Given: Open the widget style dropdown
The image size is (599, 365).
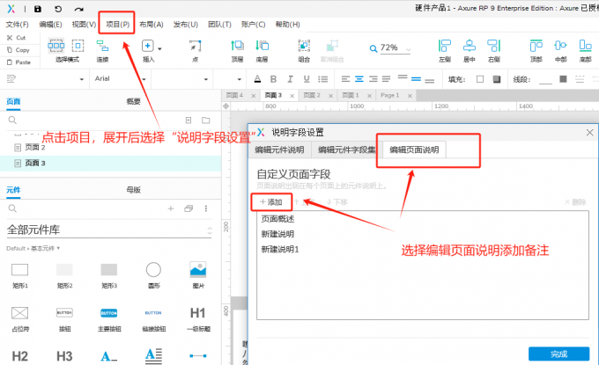Looking at the screenshot, I should [82, 79].
